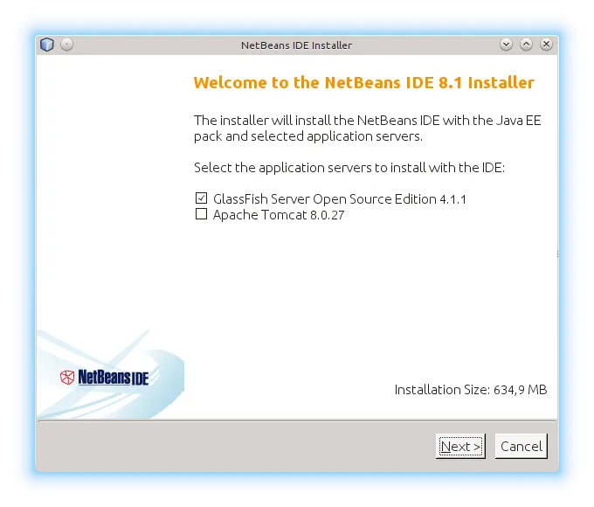Click the 'Welcome to the NetBeans IDE 8.1 Installer' heading
594x507 pixels.
coord(363,83)
